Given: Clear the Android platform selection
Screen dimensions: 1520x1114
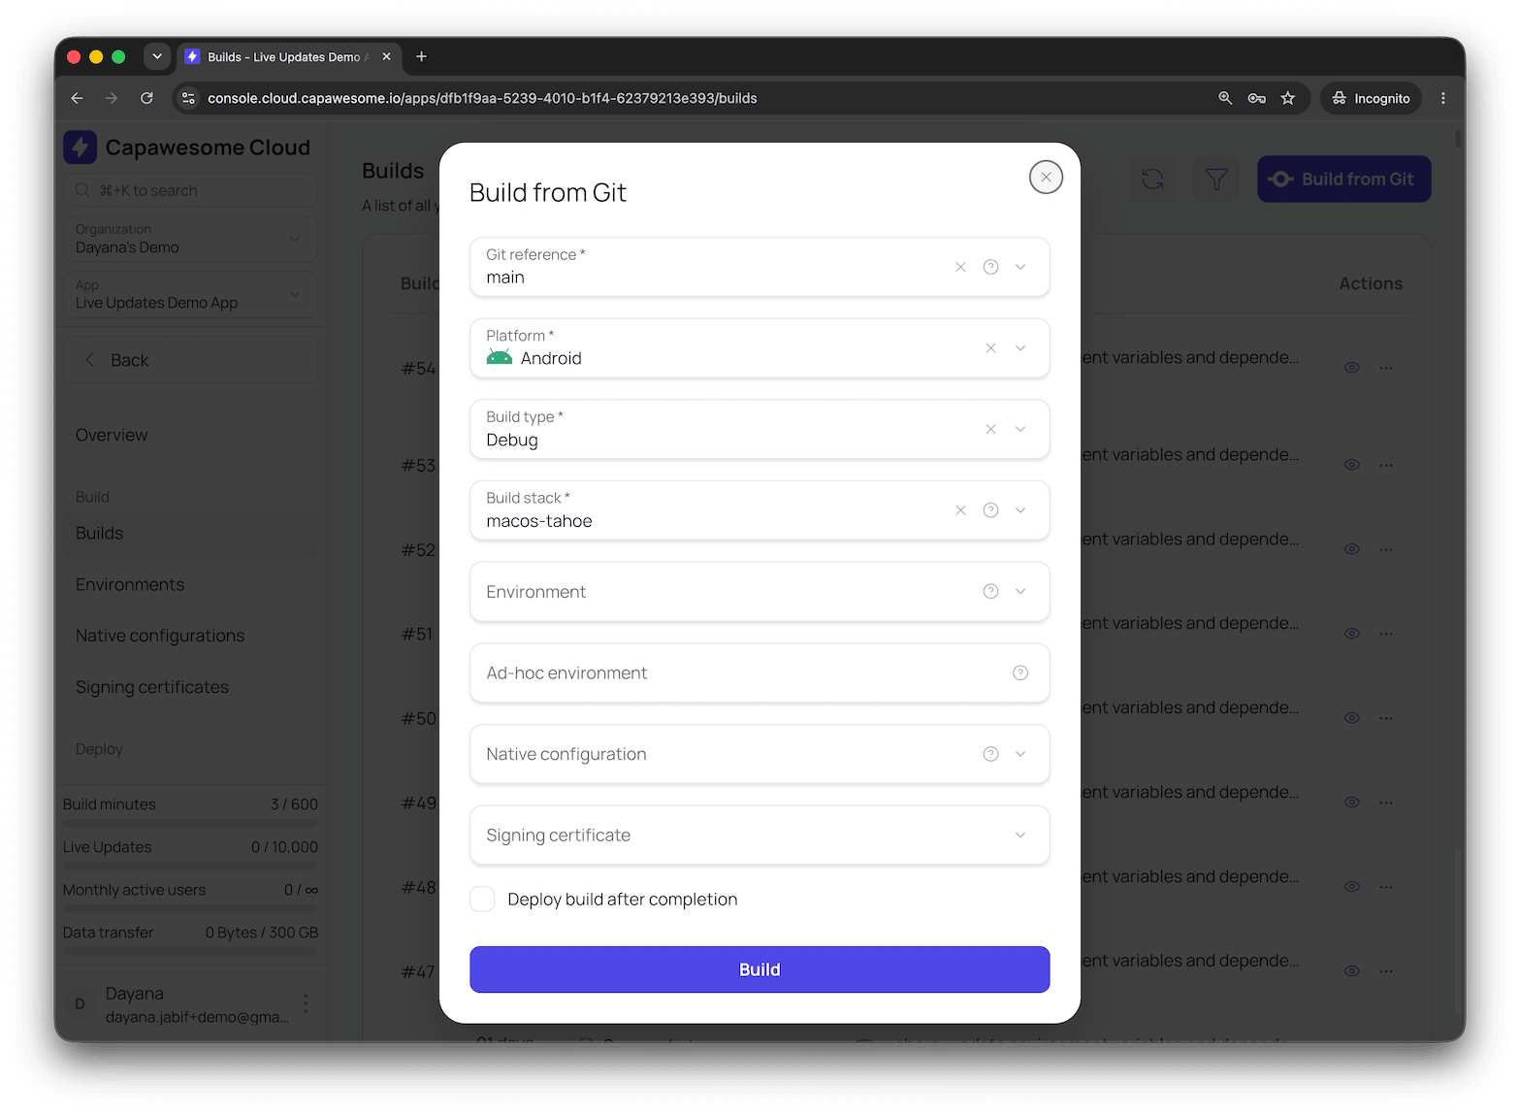Looking at the screenshot, I should (990, 348).
